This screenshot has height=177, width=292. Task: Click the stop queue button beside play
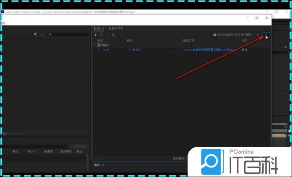click(258, 35)
